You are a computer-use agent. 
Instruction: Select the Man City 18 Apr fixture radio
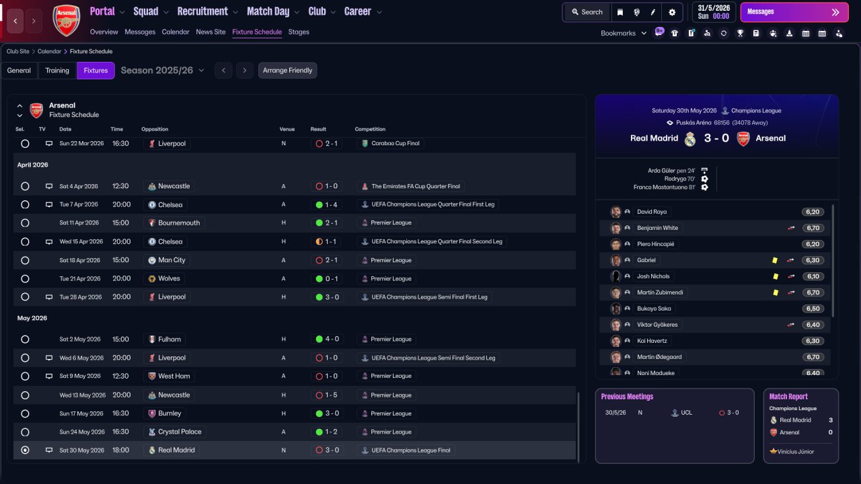pyautogui.click(x=25, y=260)
